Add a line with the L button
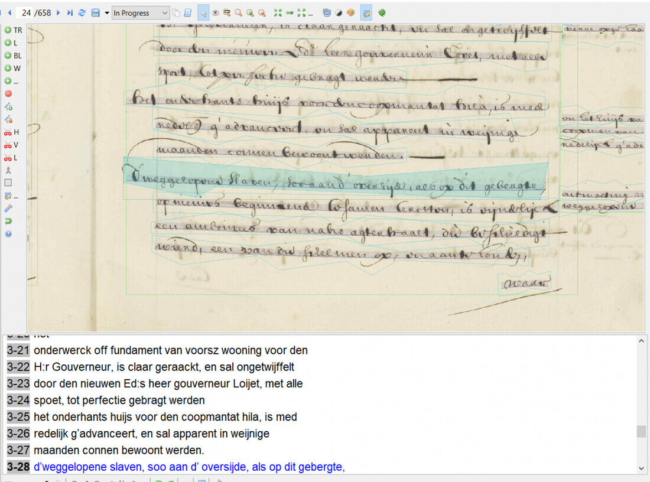650x482 pixels. coord(11,43)
